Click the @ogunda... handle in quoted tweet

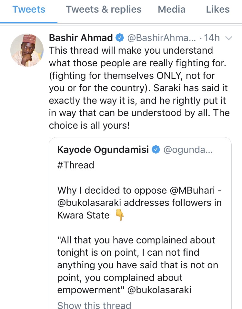click(x=188, y=150)
